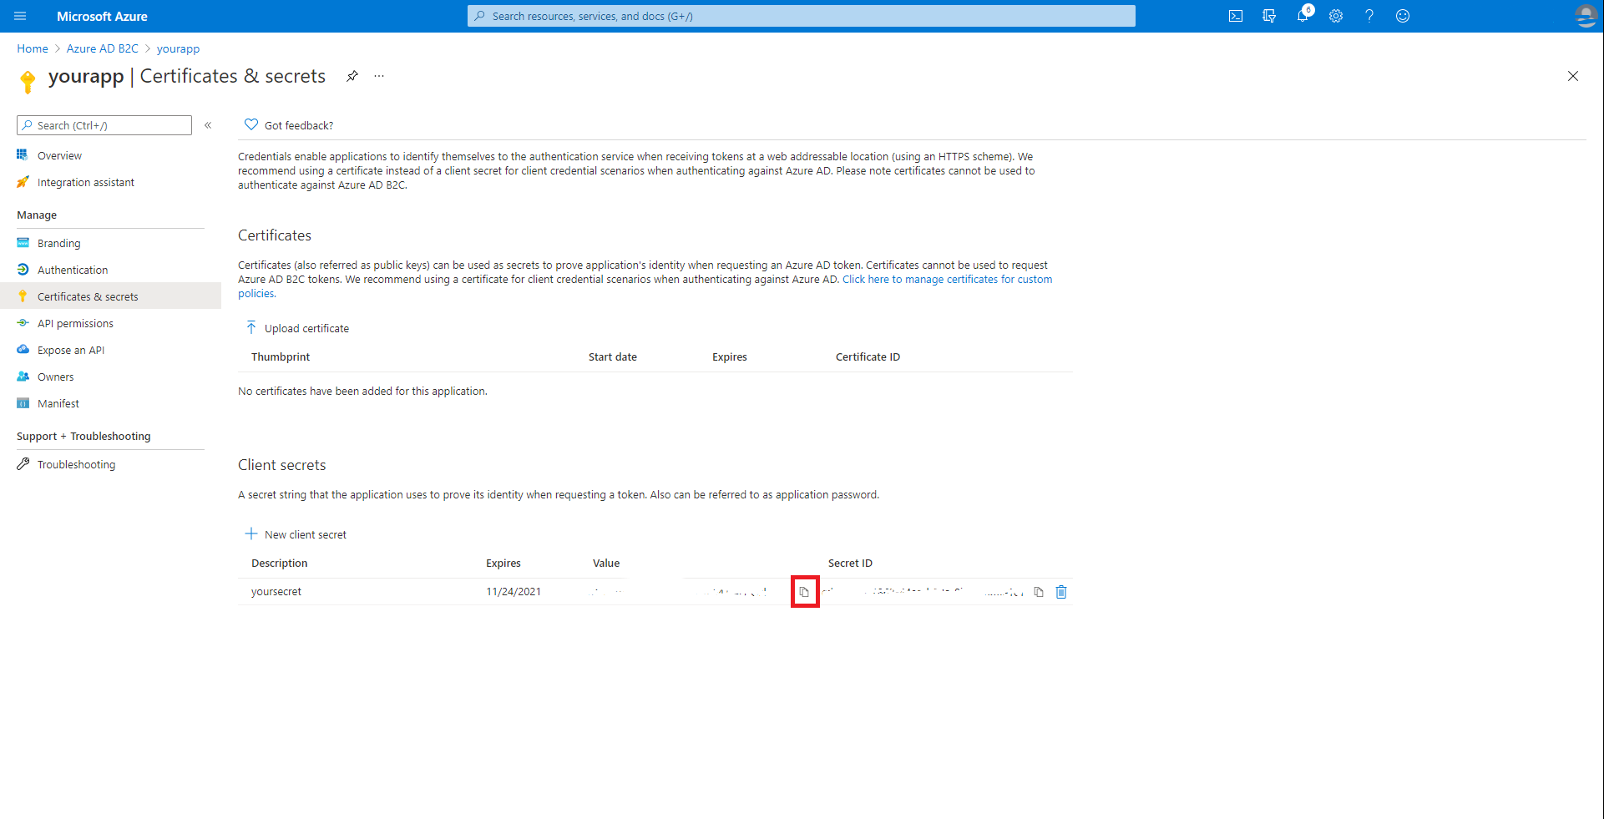Click the yoursecret description cell

(x=276, y=591)
